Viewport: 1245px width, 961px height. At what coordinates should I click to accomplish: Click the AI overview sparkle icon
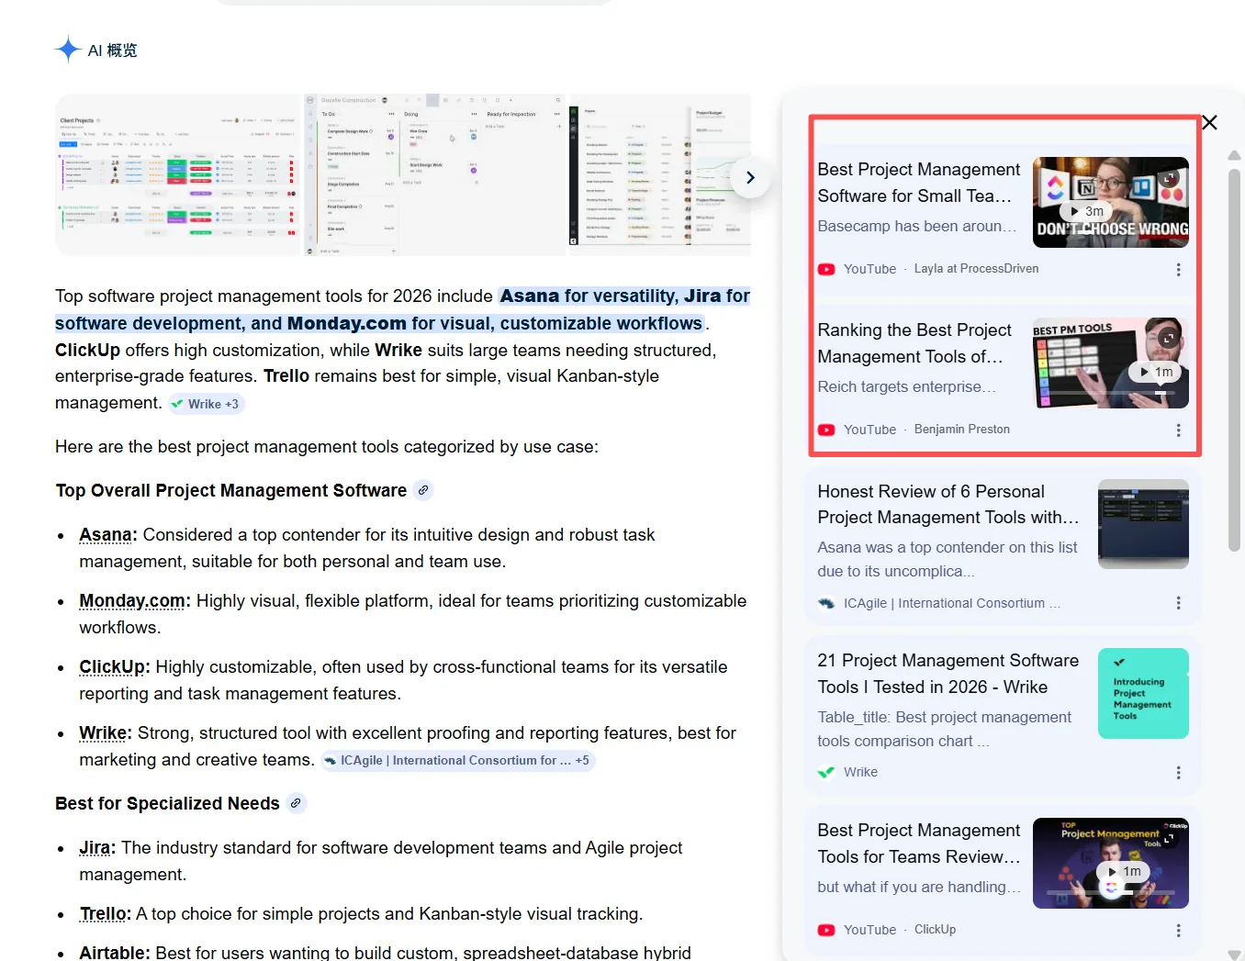tap(68, 50)
